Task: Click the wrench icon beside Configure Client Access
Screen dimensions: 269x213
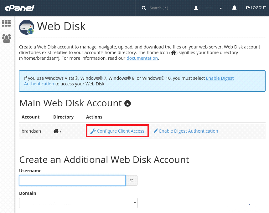Action: coord(93,131)
